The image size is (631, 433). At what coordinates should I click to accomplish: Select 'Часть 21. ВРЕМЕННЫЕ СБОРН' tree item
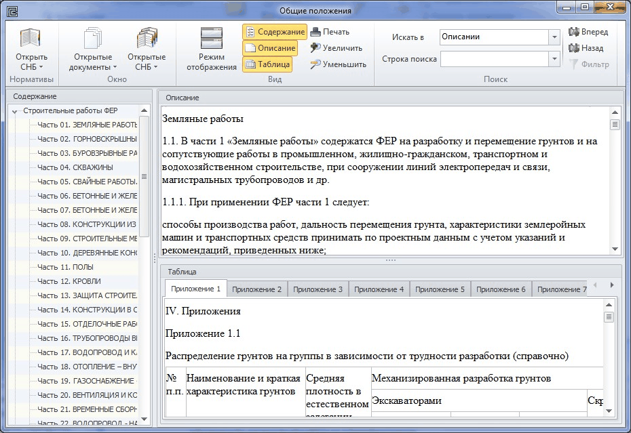(87, 409)
